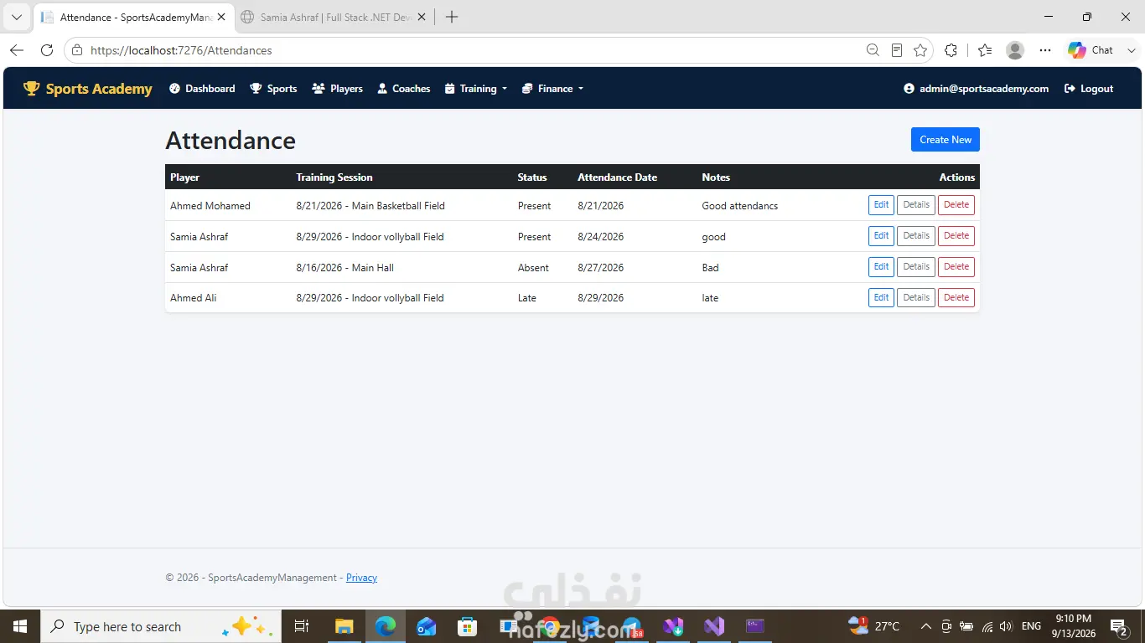Expand the Training dropdown menu

476,89
